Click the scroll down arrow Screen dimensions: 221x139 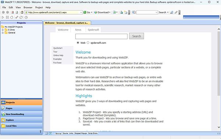tap(219, 127)
